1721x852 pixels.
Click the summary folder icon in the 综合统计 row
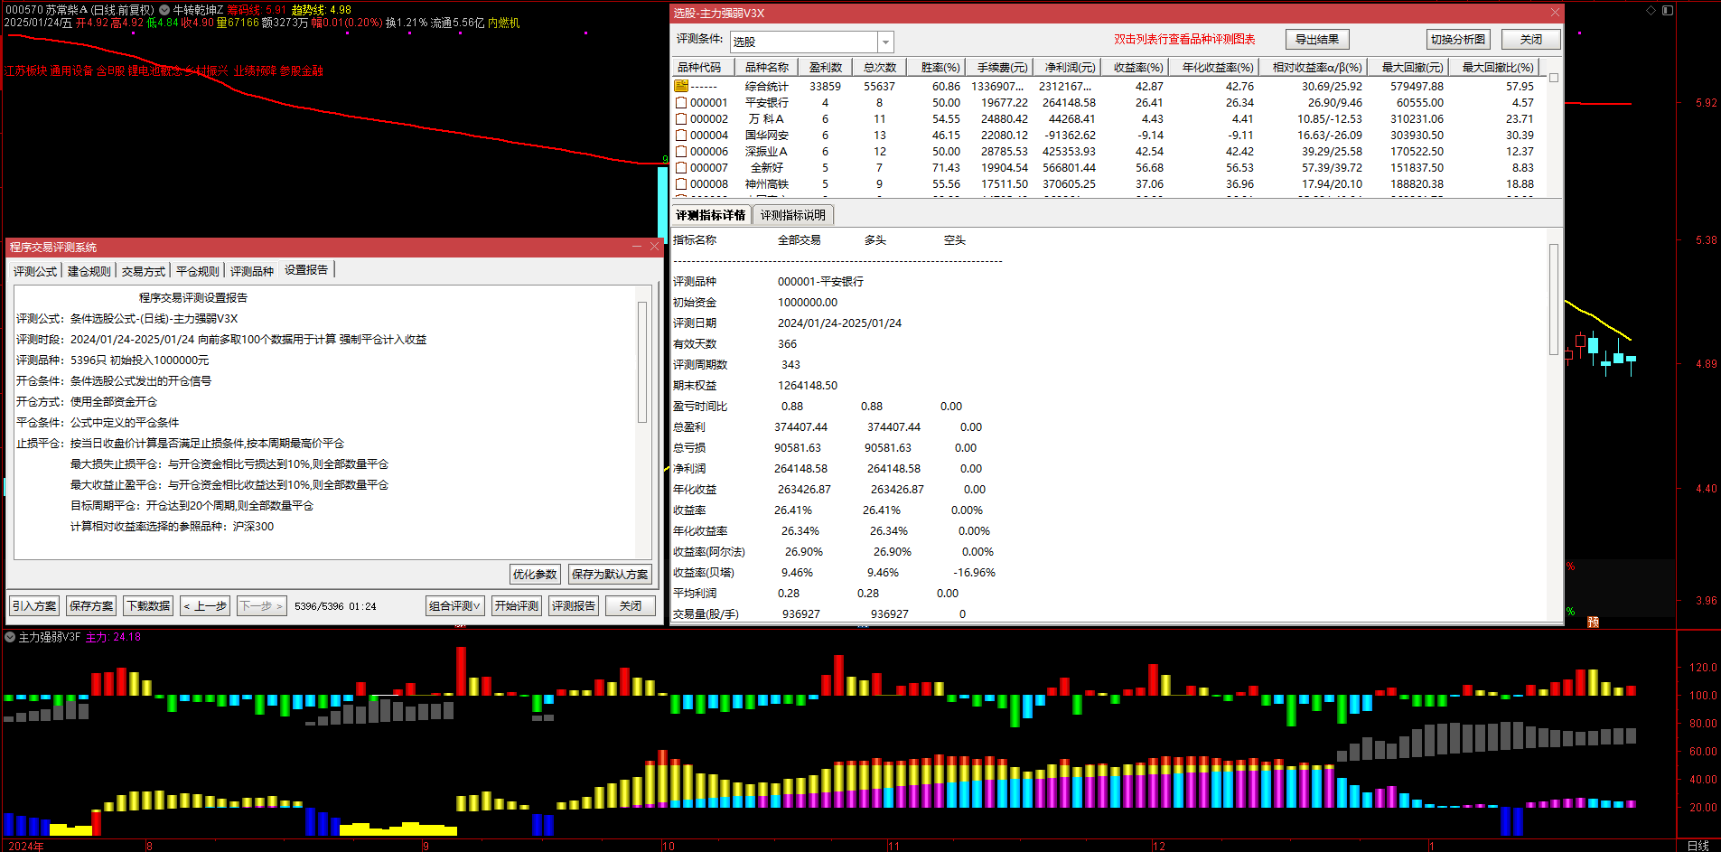(681, 86)
